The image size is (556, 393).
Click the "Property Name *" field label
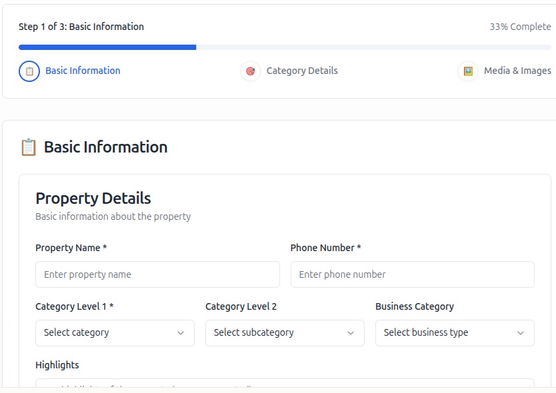tap(71, 248)
